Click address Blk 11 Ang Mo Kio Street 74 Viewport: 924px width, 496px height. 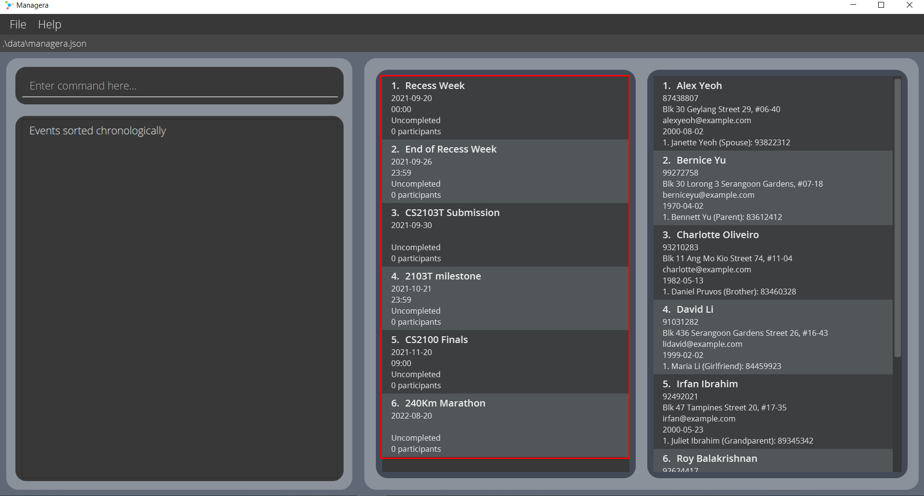[x=727, y=258]
